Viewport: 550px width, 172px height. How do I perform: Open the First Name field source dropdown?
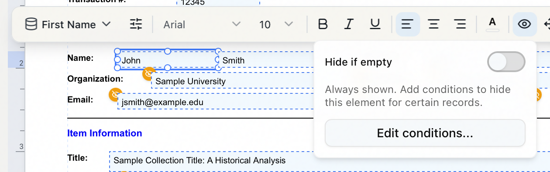pyautogui.click(x=68, y=24)
